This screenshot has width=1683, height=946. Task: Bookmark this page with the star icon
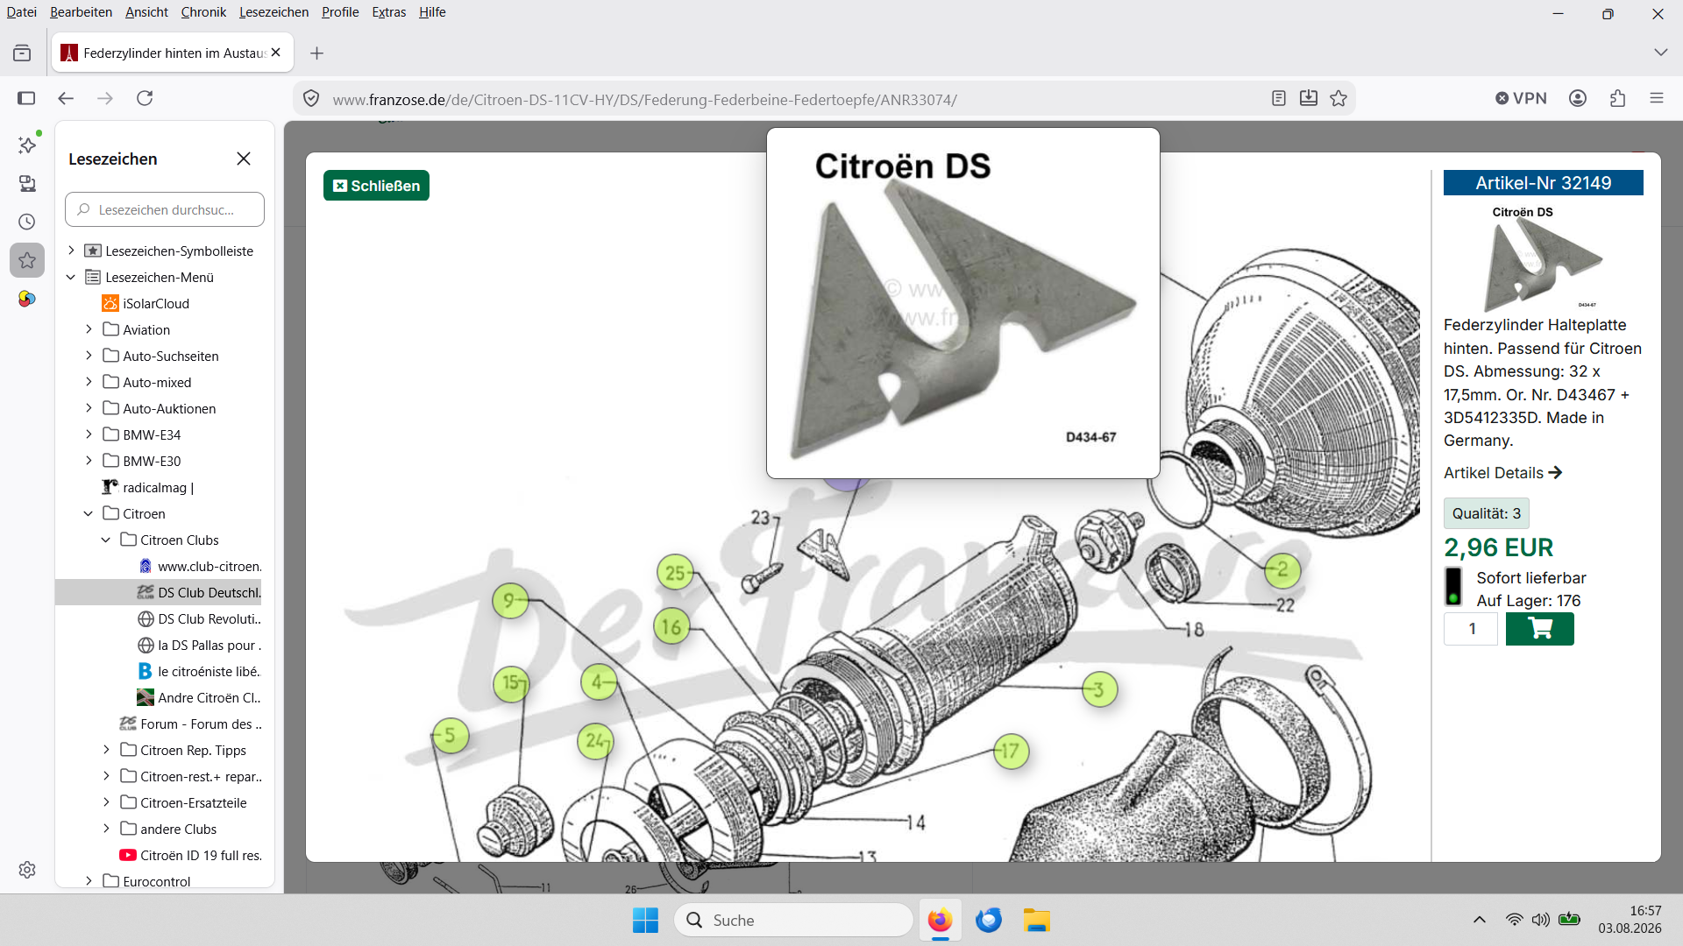point(1339,98)
